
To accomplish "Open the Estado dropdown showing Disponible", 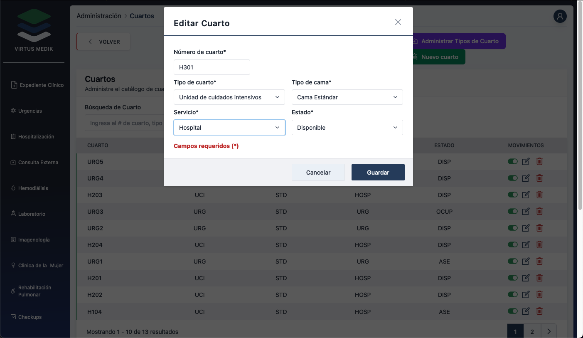I will tap(347, 128).
